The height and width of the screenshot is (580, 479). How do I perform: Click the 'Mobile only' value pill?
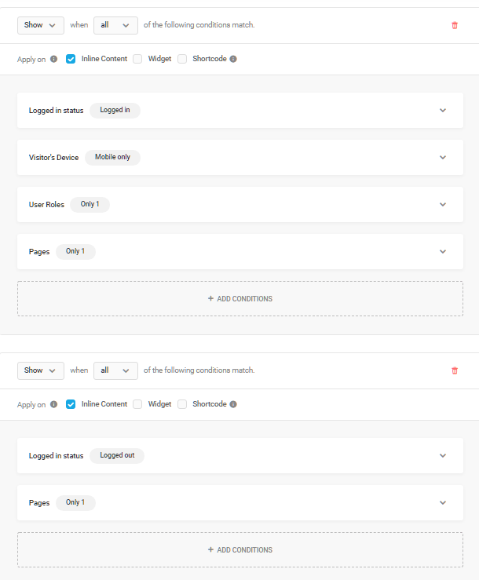point(112,157)
